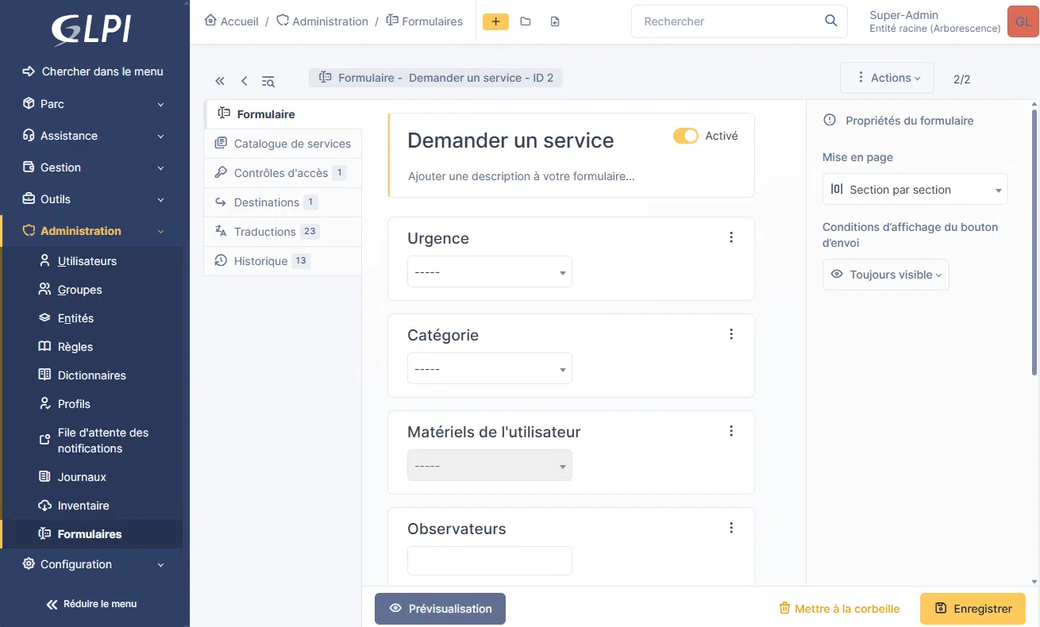Open the Toujours visible conditions dropdown
This screenshot has height=627, width=1040.
[x=885, y=275]
